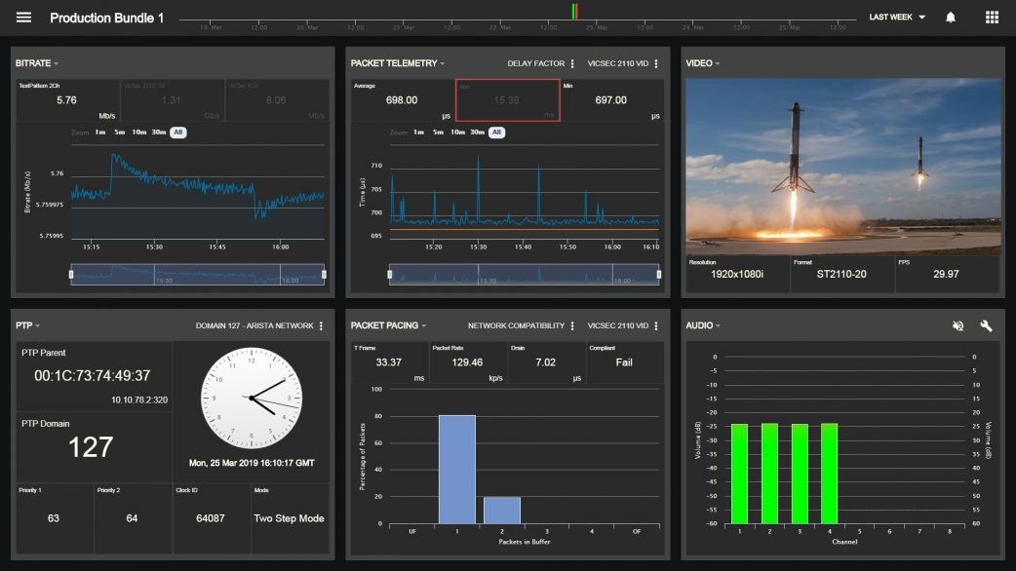Viewport: 1016px width, 571px height.
Task: Expand the LAST WEEK time range dropdown
Action: pyautogui.click(x=897, y=18)
